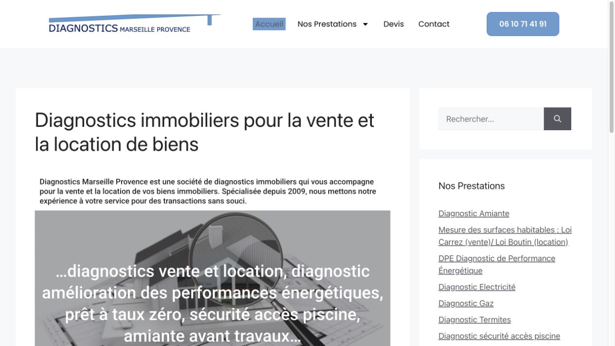Image resolution: width=615 pixels, height=346 pixels.
Task: Open Mesure des surfaces habitables link
Action: click(x=505, y=236)
